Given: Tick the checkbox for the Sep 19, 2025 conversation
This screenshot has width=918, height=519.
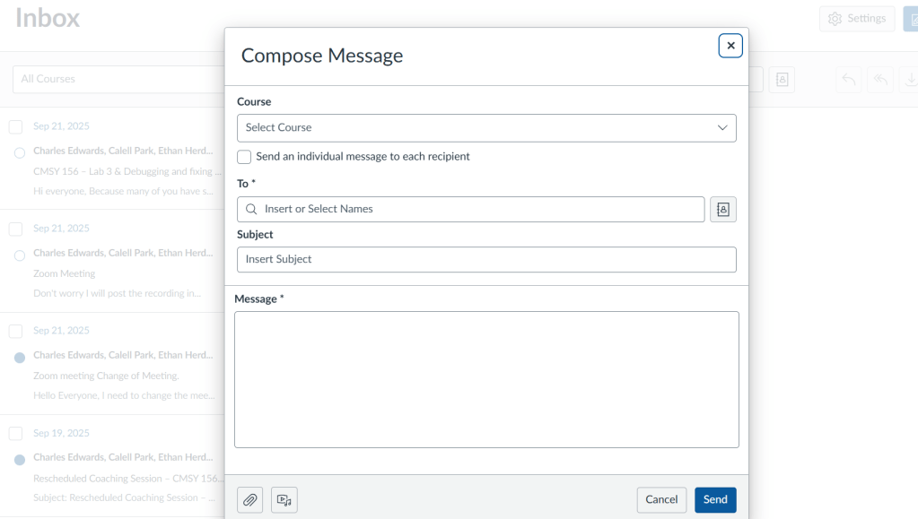Looking at the screenshot, I should tap(15, 434).
